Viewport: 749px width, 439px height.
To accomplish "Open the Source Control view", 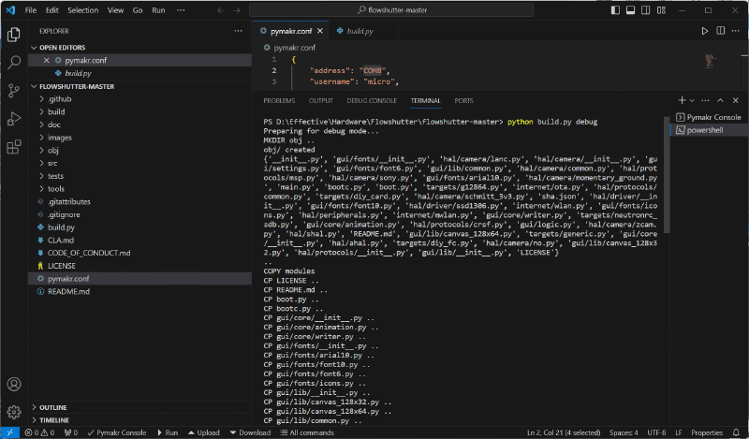I will point(14,91).
